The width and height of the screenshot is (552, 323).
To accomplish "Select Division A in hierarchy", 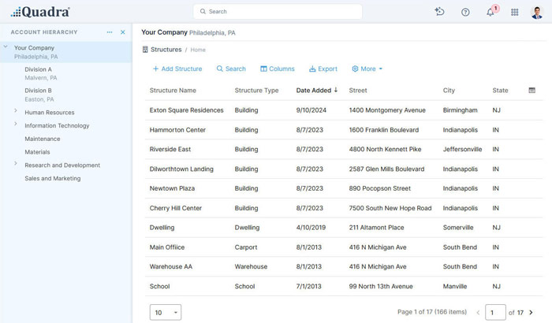I will 38,69.
